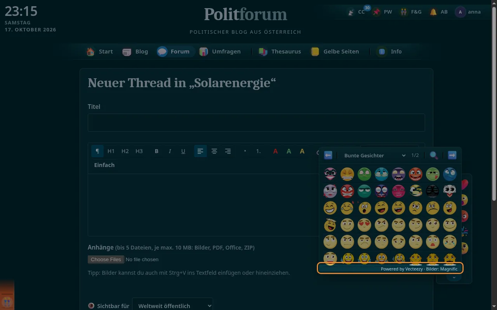Toggle paragraph format button
The image size is (497, 310).
[97, 151]
